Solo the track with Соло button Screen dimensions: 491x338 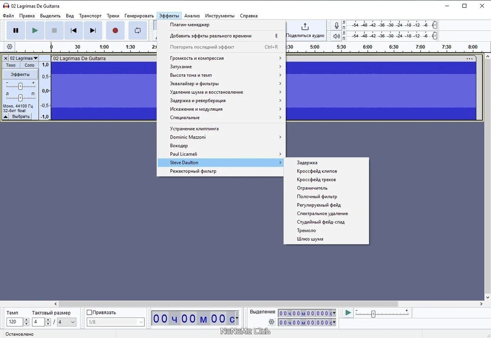(29, 65)
